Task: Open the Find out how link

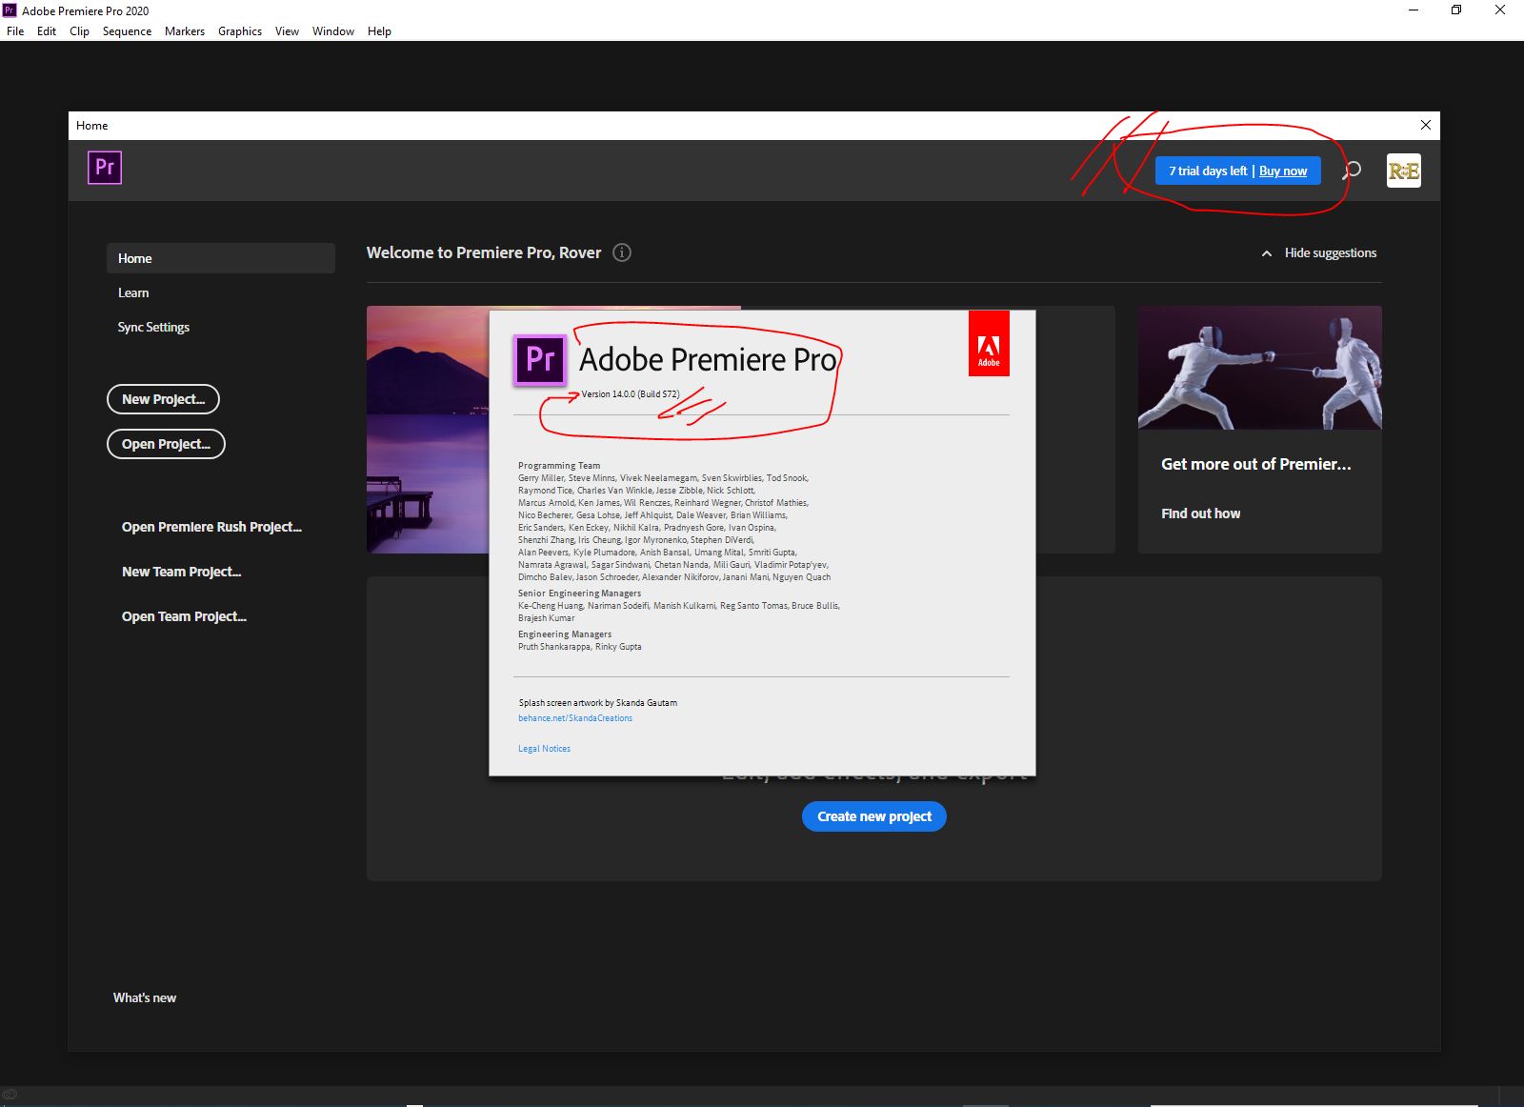Action: (1200, 513)
